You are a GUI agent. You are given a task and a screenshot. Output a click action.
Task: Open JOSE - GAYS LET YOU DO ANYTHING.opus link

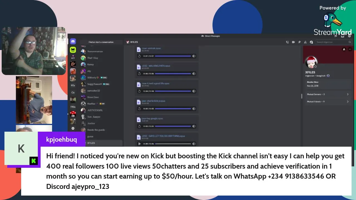163,136
